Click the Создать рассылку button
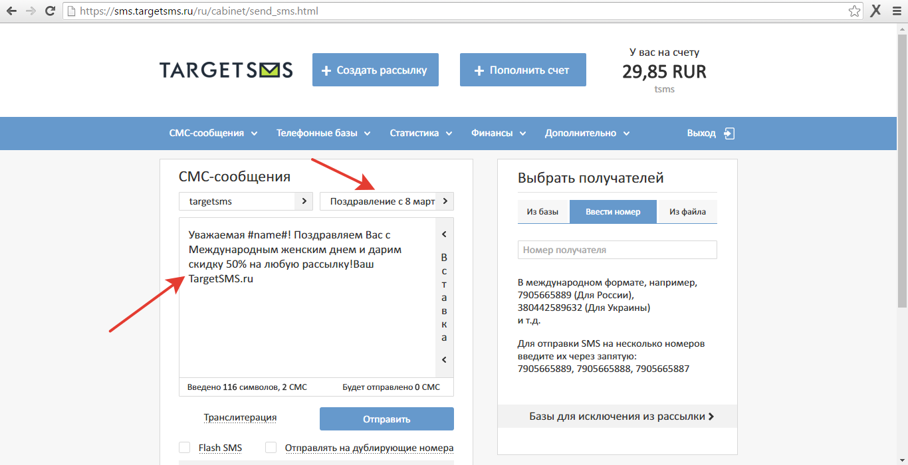Screen dimensions: 908x465 point(376,70)
